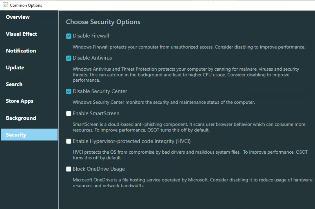Uncheck the Disable Antivirus checkbox

[x=69, y=58]
